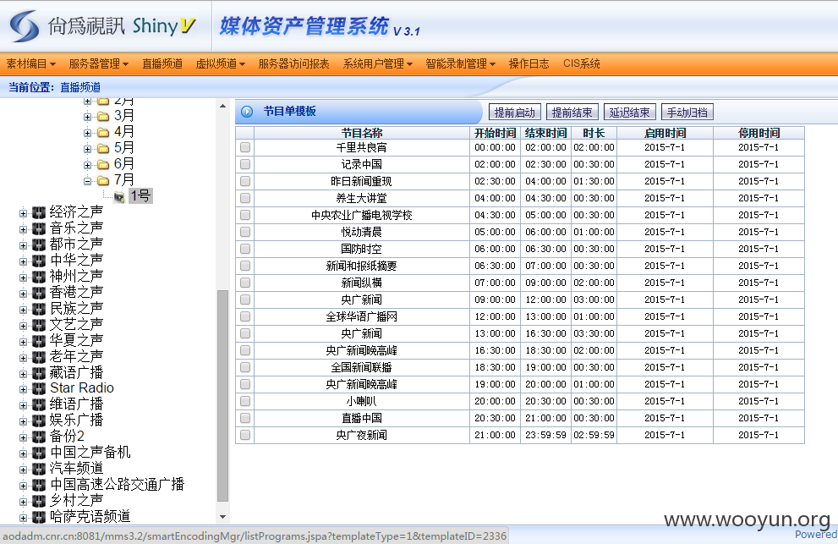The width and height of the screenshot is (838, 544).
Task: Open the 素材编目 dropdown menu
Action: point(31,63)
